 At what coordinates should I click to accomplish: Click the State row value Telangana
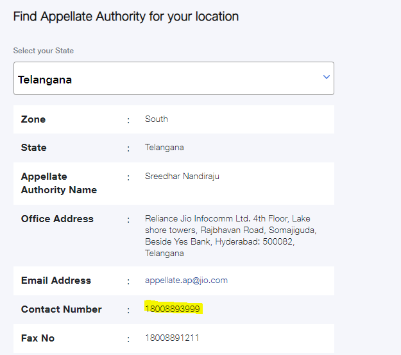(x=164, y=148)
